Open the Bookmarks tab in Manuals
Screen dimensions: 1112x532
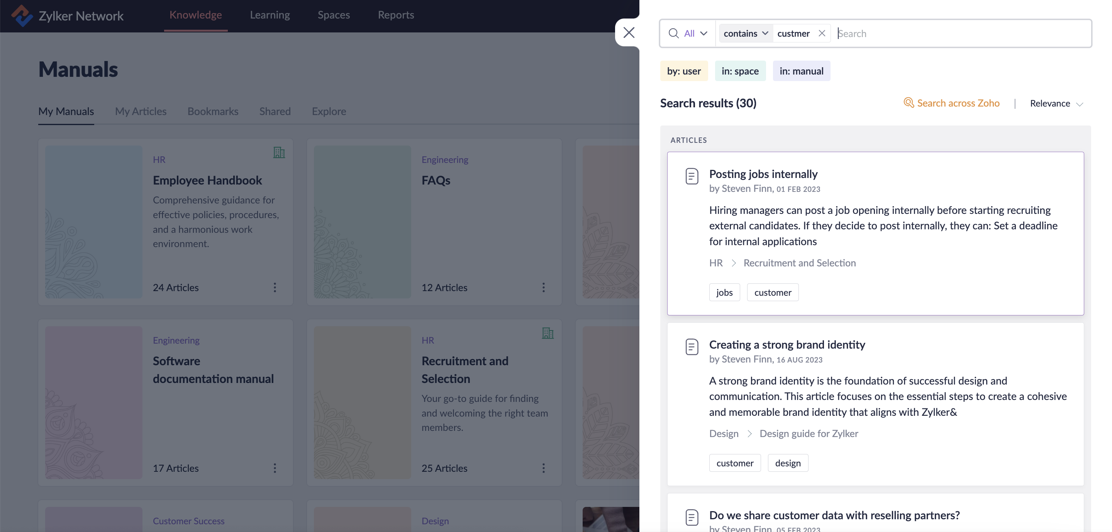pyautogui.click(x=213, y=111)
